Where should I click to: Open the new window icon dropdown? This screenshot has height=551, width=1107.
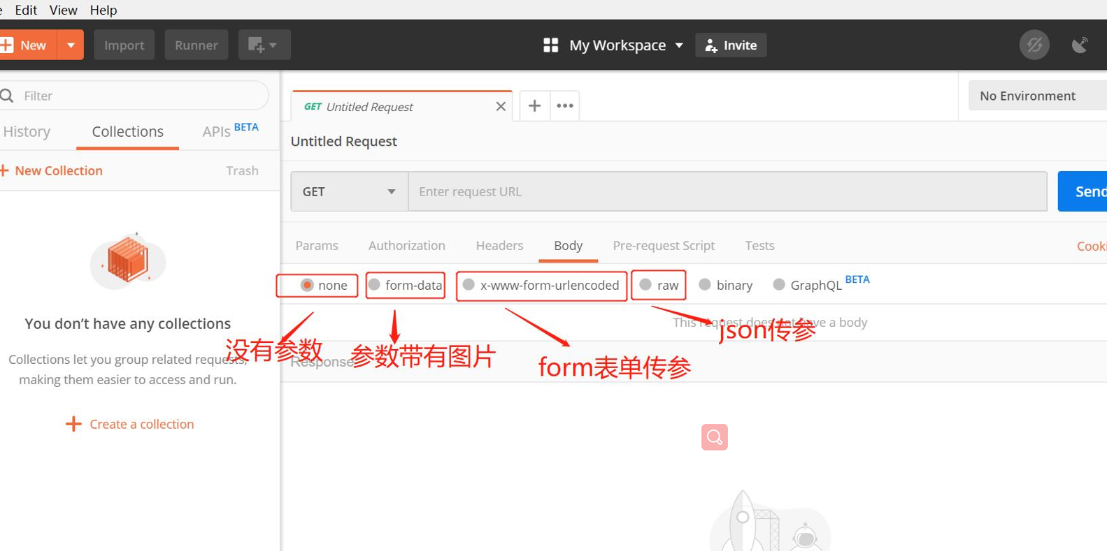(264, 45)
